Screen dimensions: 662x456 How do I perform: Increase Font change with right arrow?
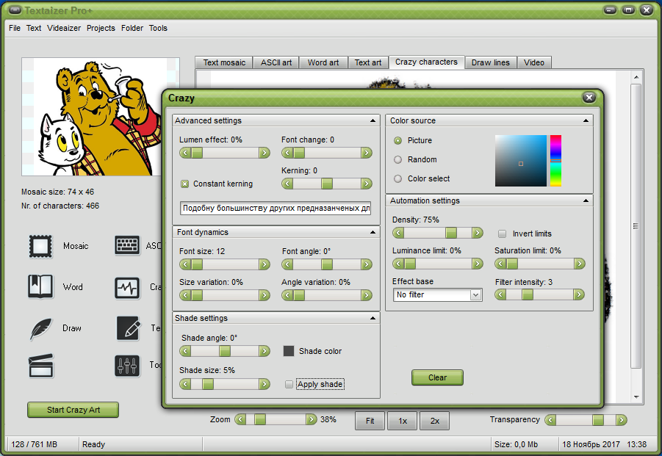click(367, 153)
